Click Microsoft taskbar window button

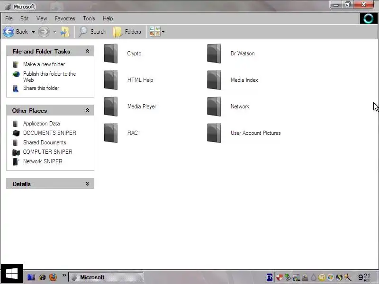tap(106, 277)
